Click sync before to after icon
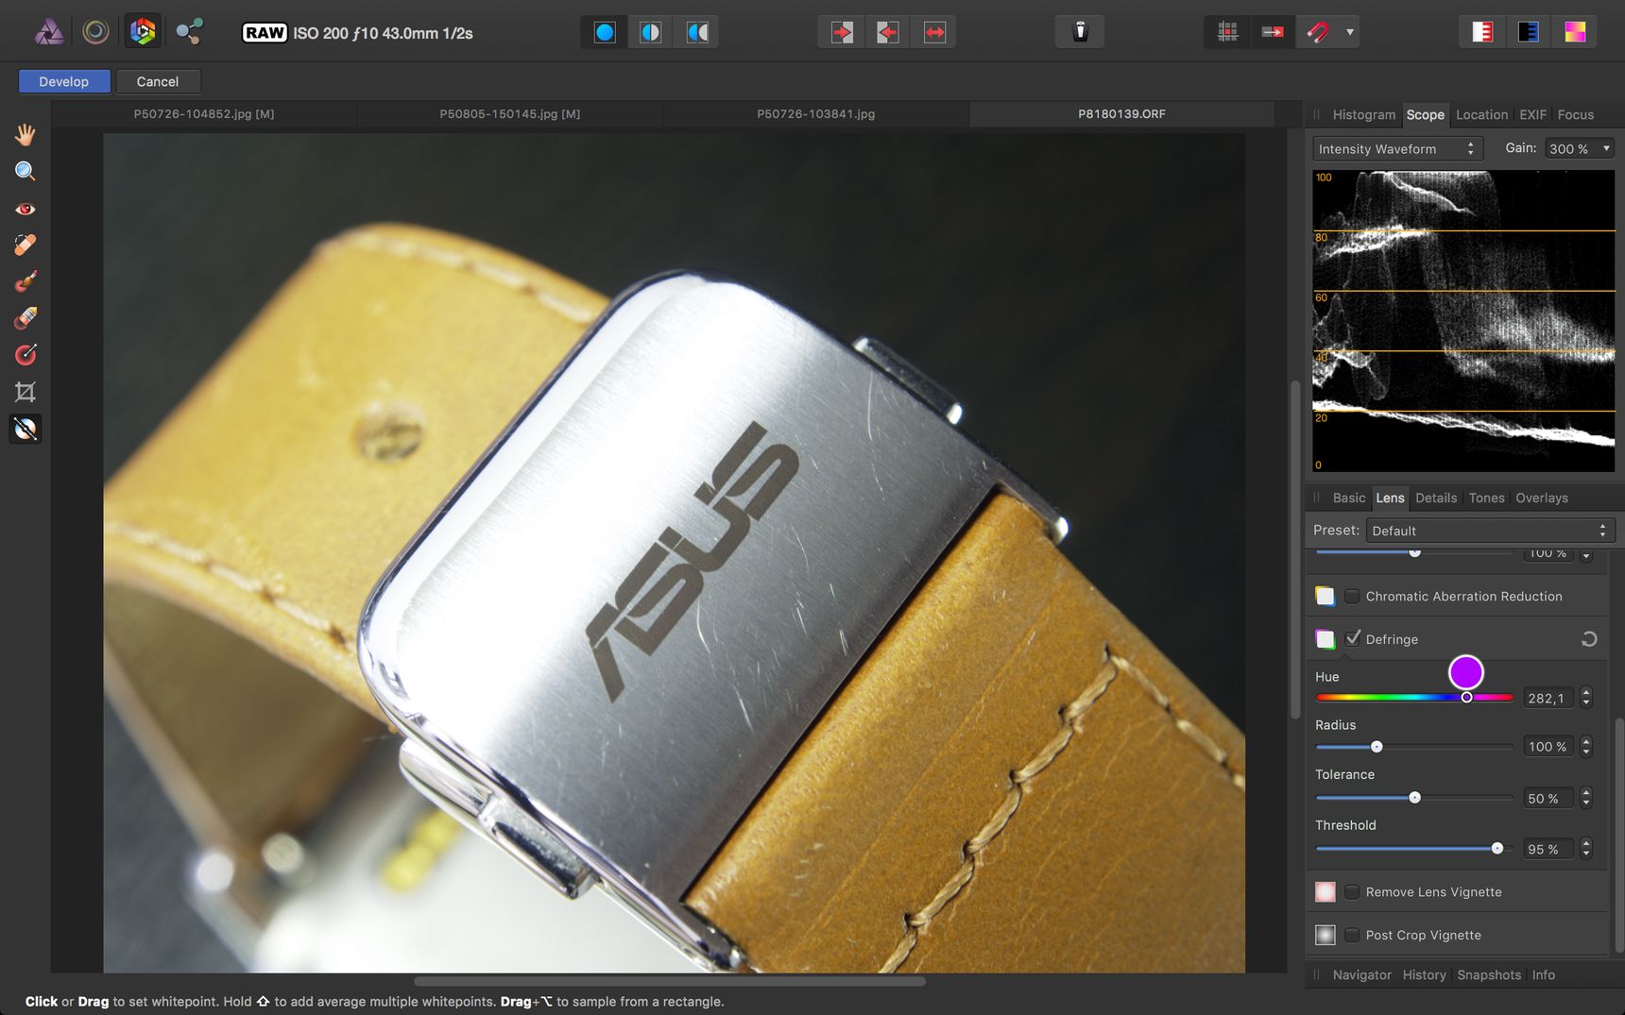Screen dimensions: 1625x1015 click(842, 32)
